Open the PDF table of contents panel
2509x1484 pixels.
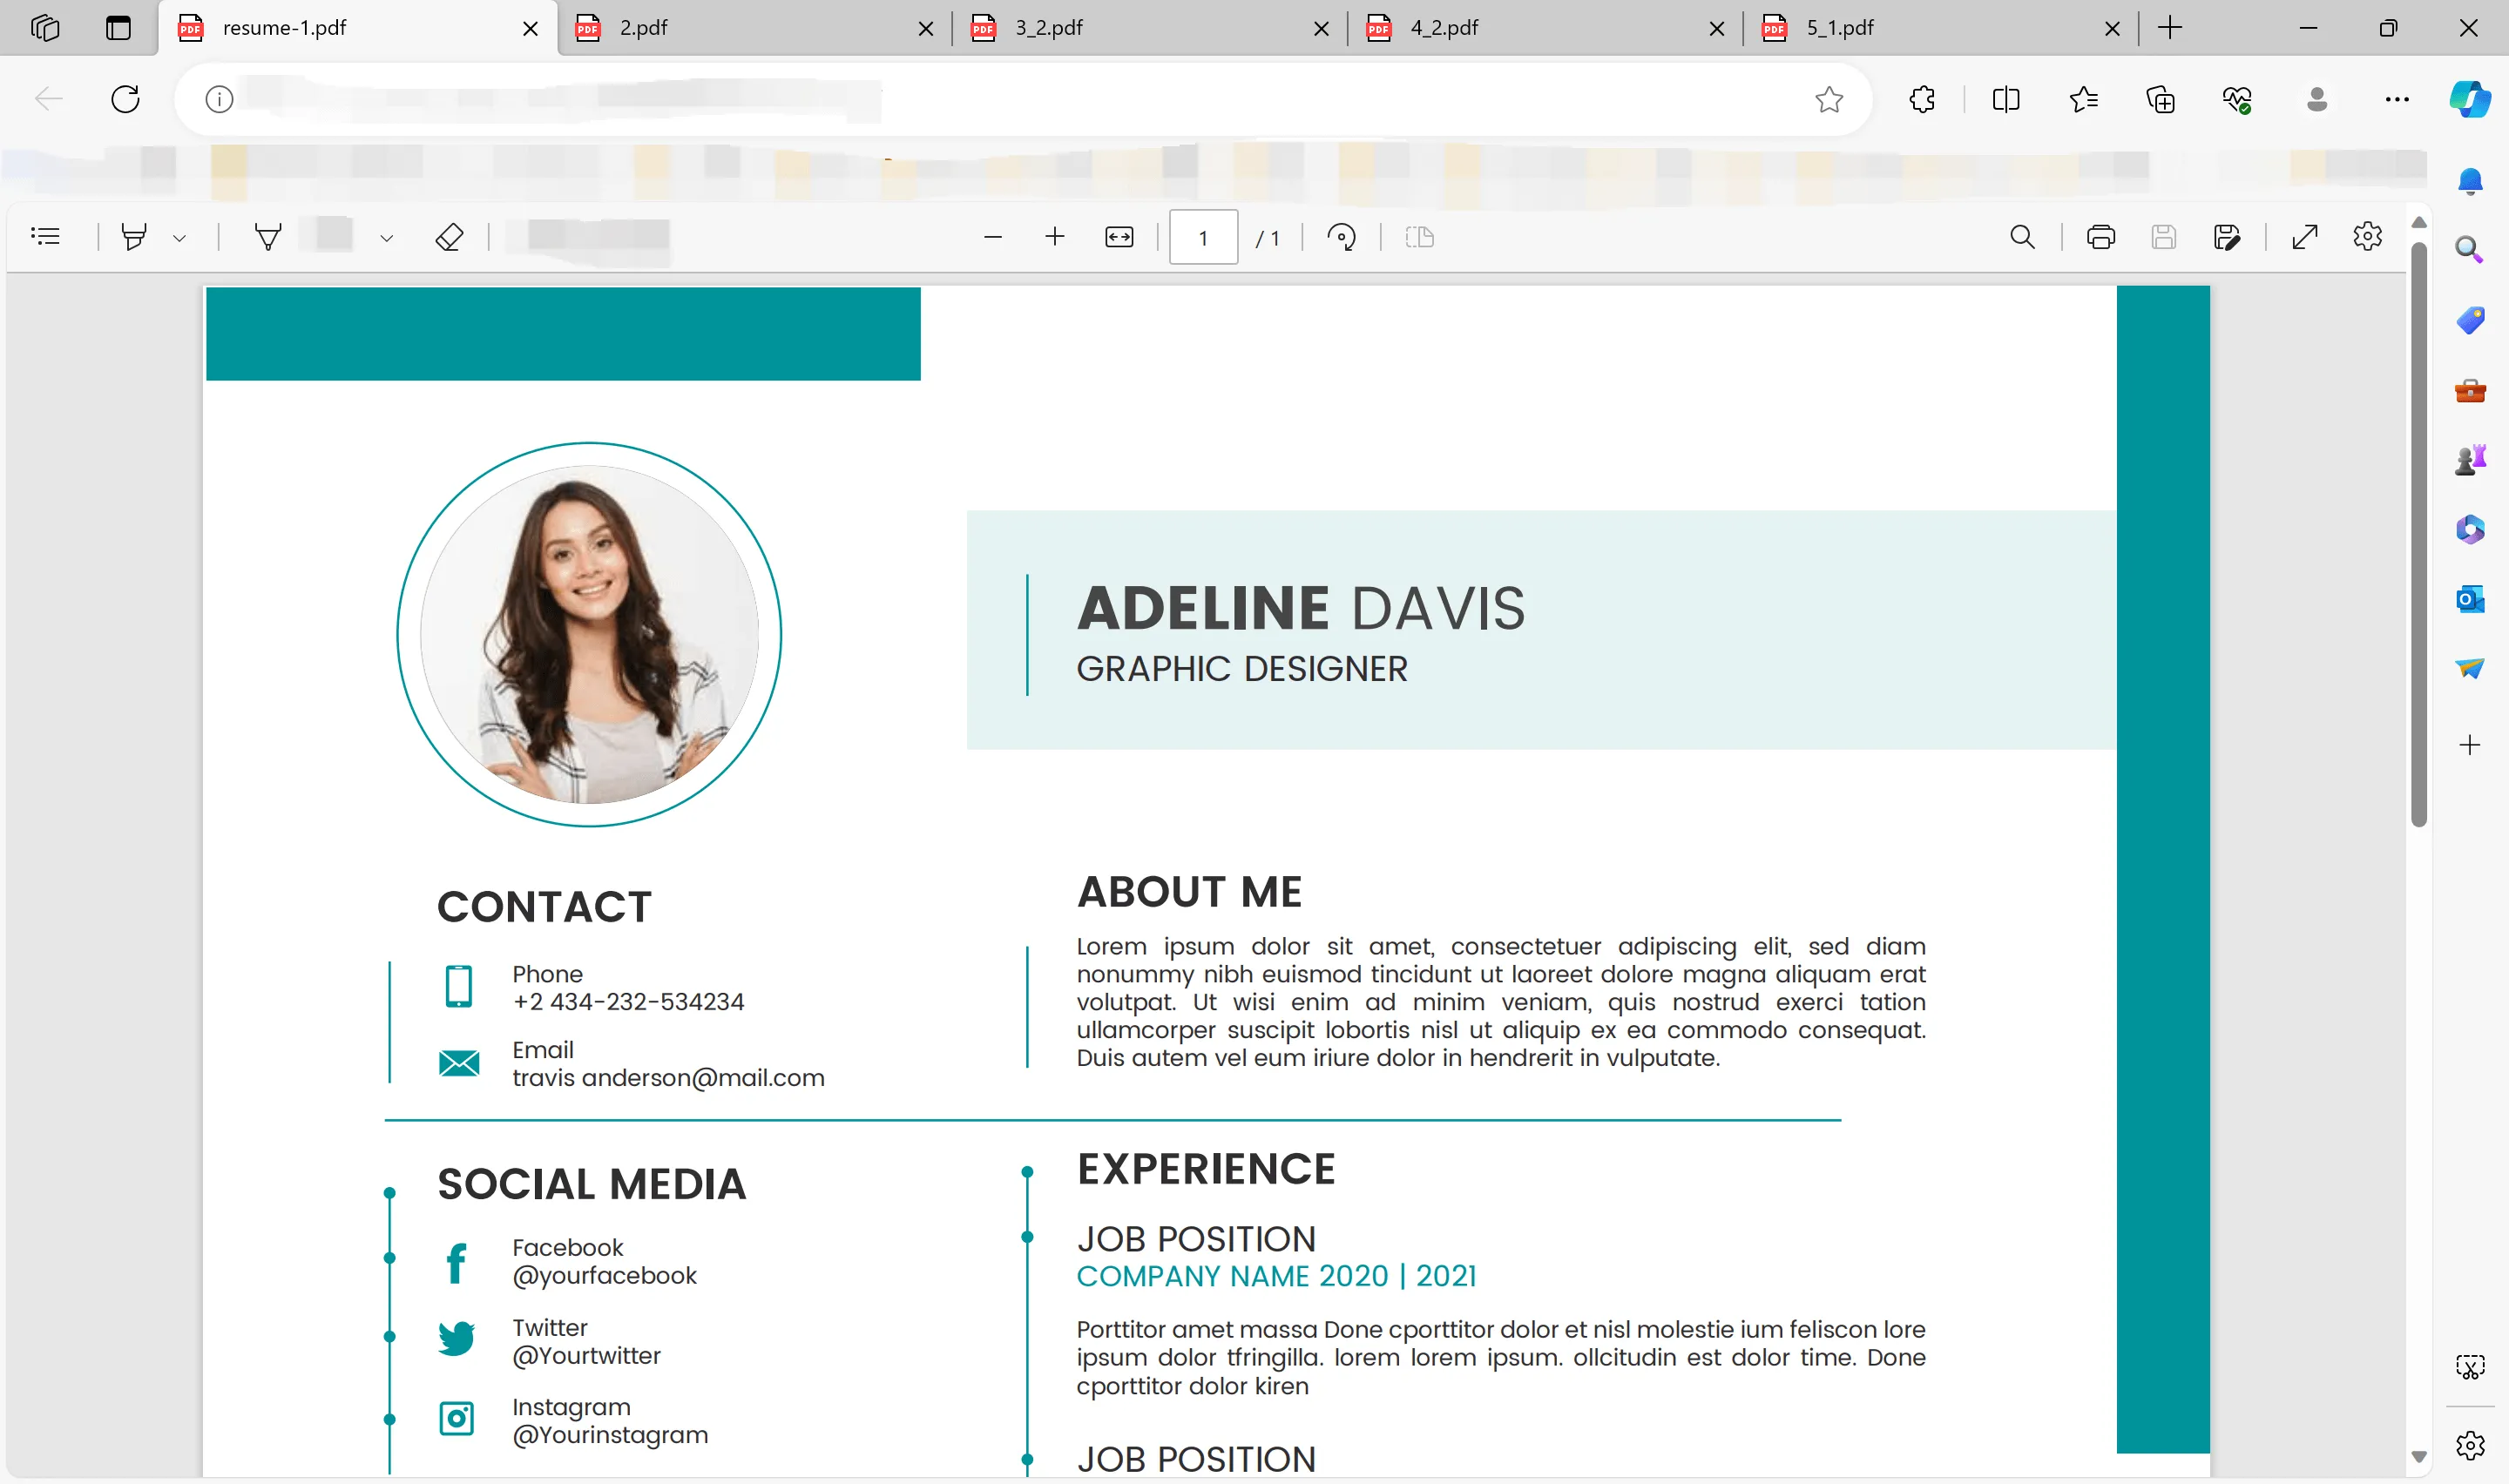45,236
